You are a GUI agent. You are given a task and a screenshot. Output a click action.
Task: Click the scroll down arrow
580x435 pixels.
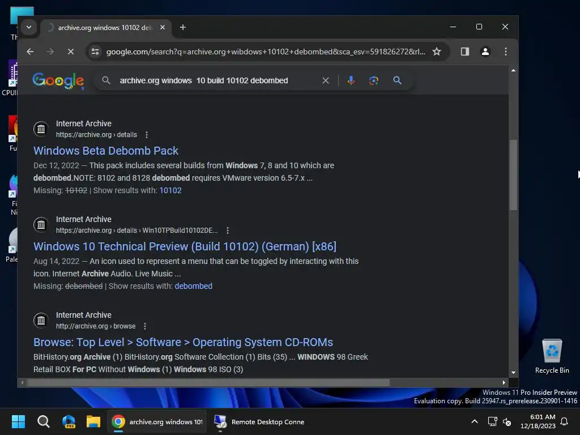tap(513, 373)
